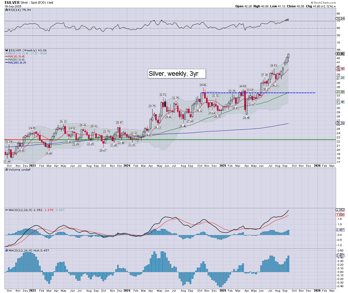Click the 2.352 MACD value axis tag
The image size is (348, 293).
340,210
